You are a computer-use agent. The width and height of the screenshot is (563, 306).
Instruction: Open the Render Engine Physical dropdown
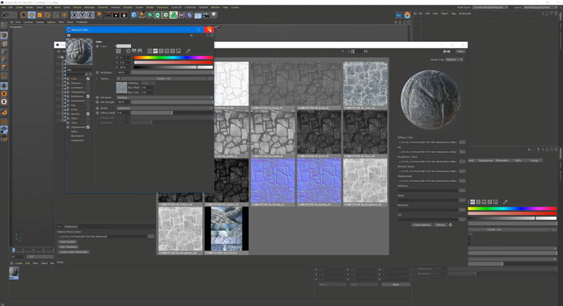454,59
